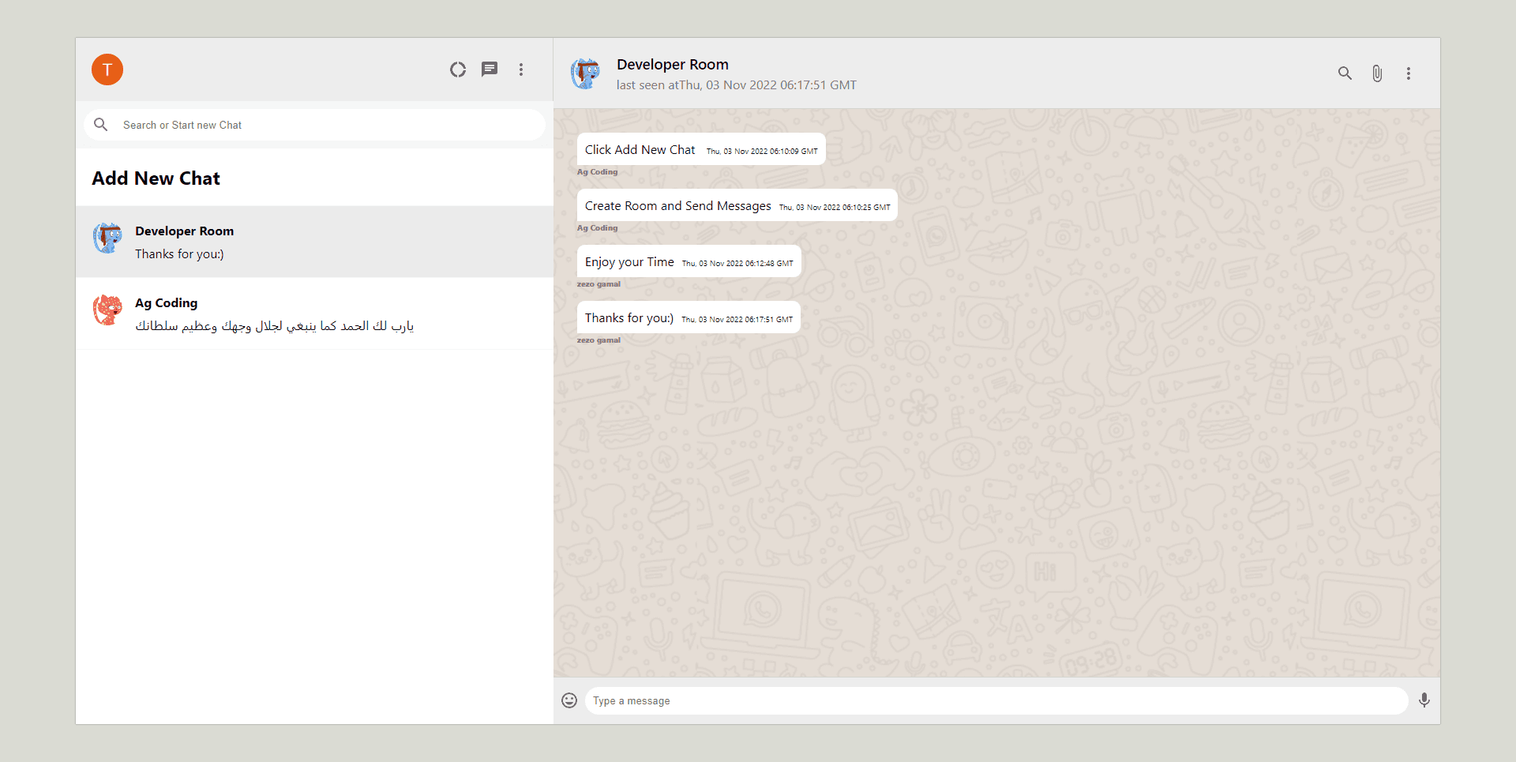Search within the conversation
Image resolution: width=1516 pixels, height=762 pixels.
click(1345, 73)
